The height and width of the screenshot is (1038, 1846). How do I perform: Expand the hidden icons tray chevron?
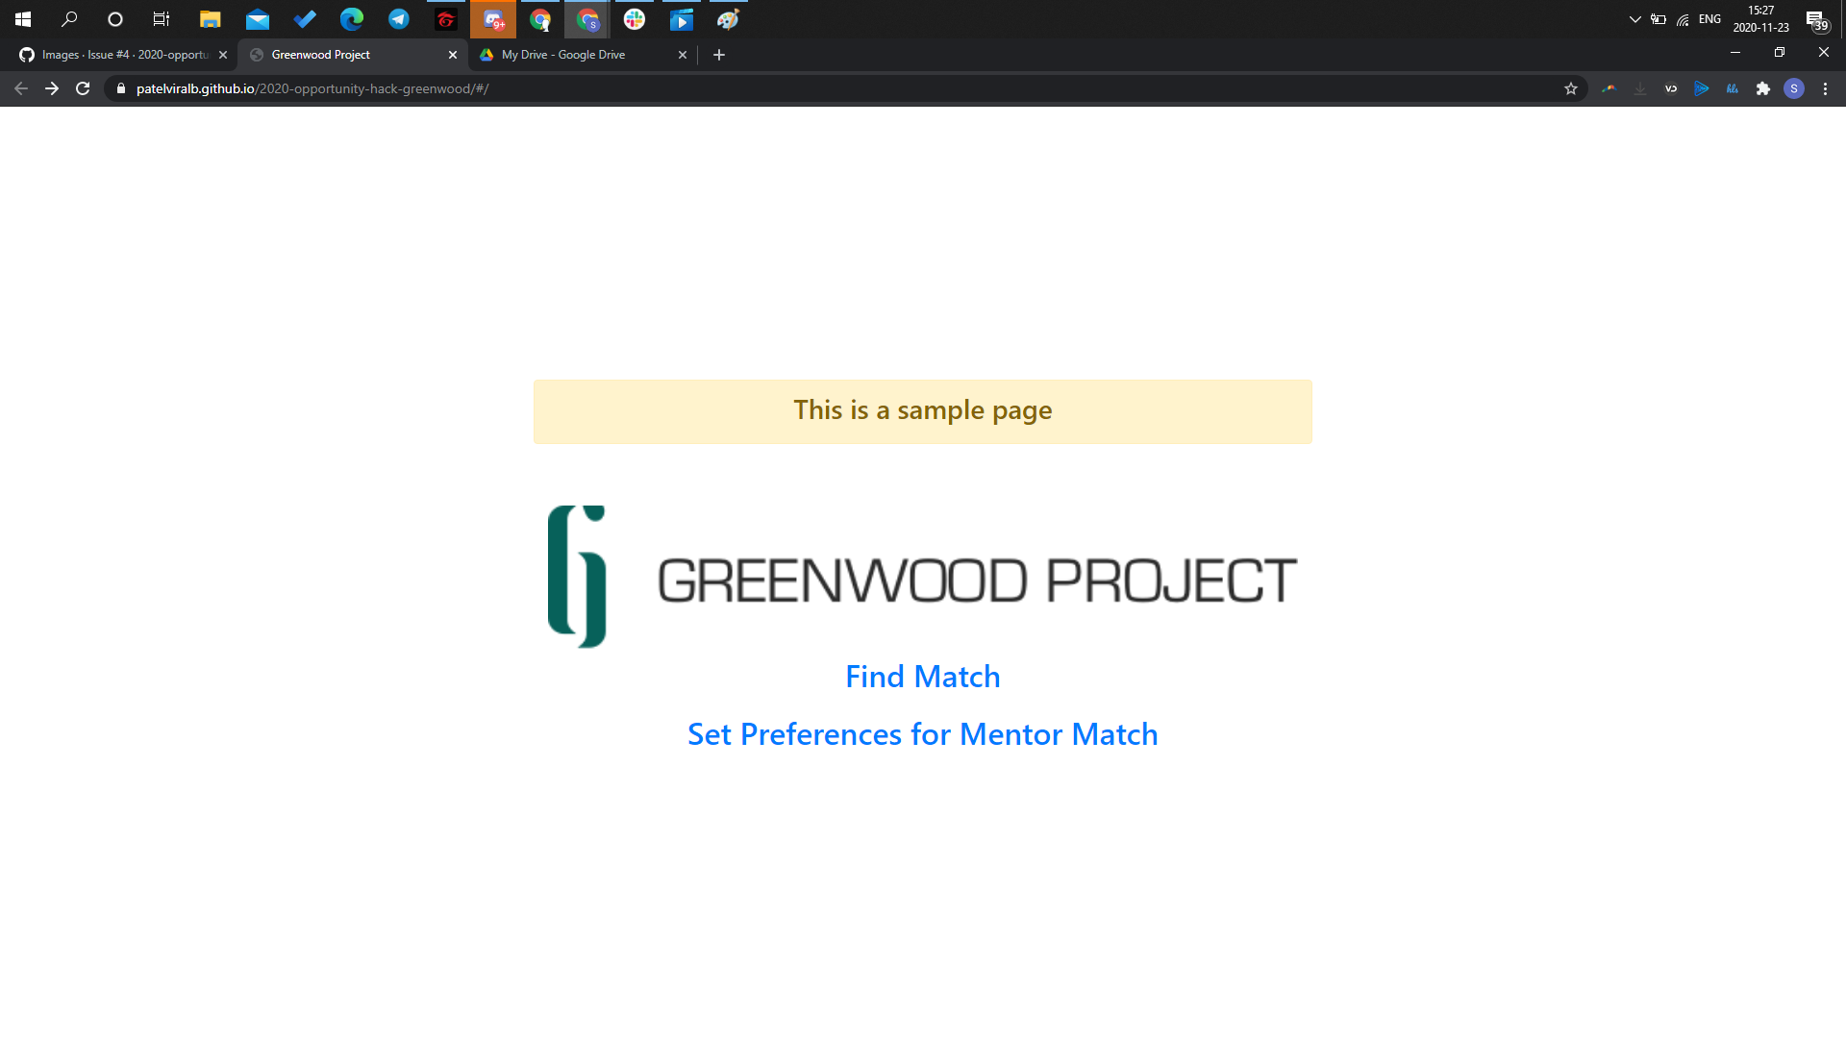point(1634,18)
